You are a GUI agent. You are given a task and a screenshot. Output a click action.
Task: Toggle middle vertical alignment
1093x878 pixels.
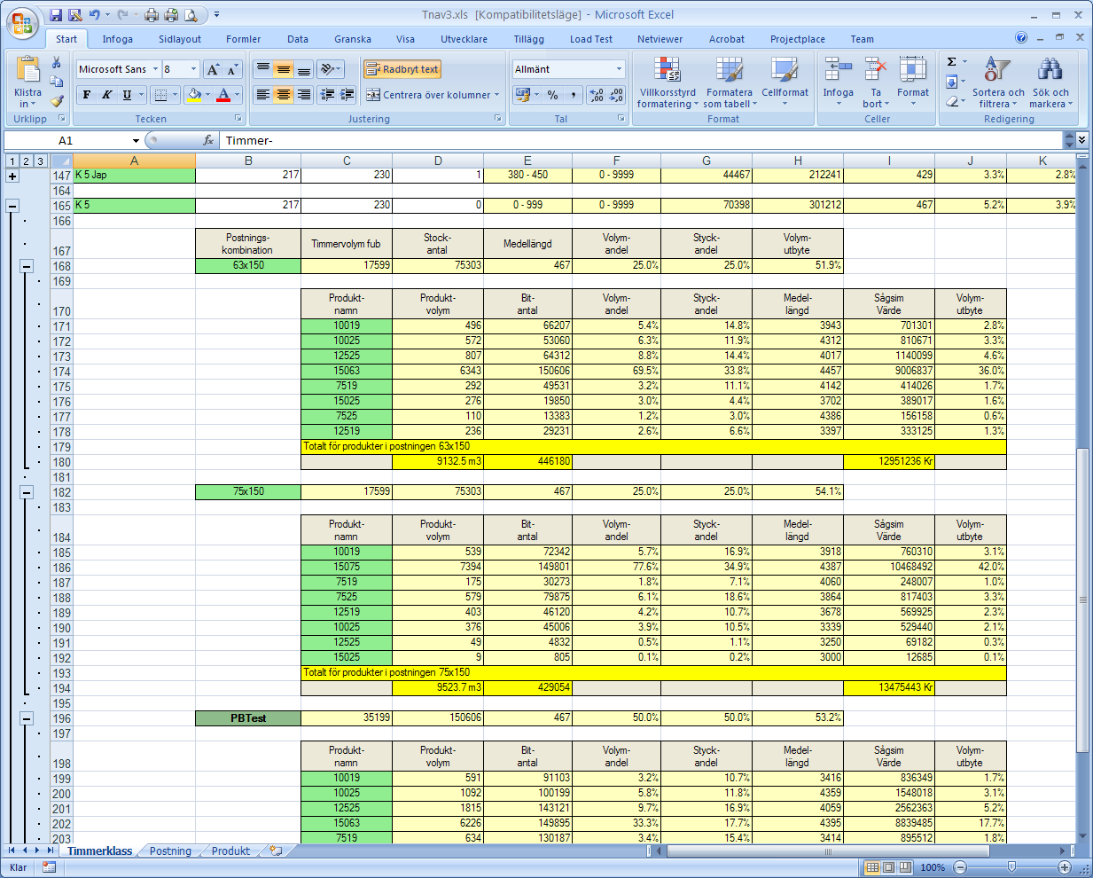click(x=283, y=69)
